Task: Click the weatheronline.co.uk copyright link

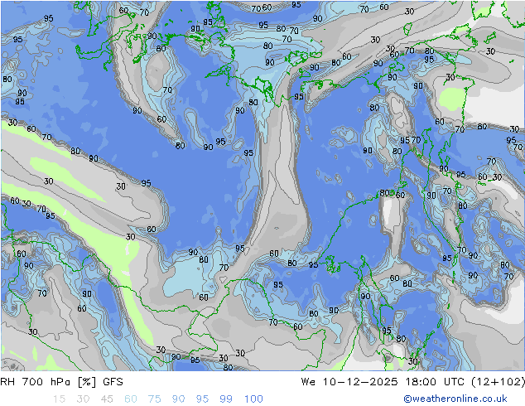Action: click(455, 399)
